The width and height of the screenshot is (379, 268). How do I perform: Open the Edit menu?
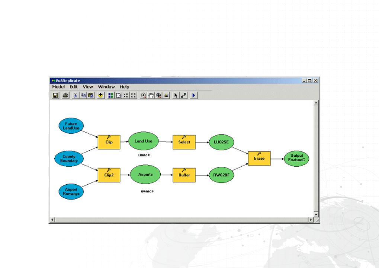[x=74, y=87]
